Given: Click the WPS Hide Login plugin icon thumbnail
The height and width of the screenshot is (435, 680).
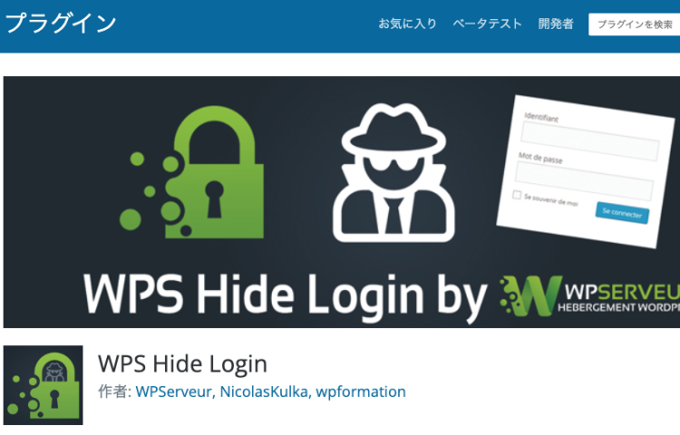Looking at the screenshot, I should pyautogui.click(x=43, y=385).
